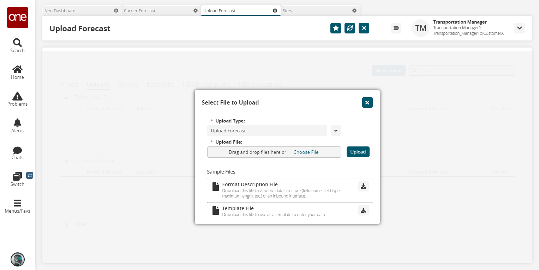Click the Upload Forecast page heading
The image size is (539, 270).
[x=80, y=29]
